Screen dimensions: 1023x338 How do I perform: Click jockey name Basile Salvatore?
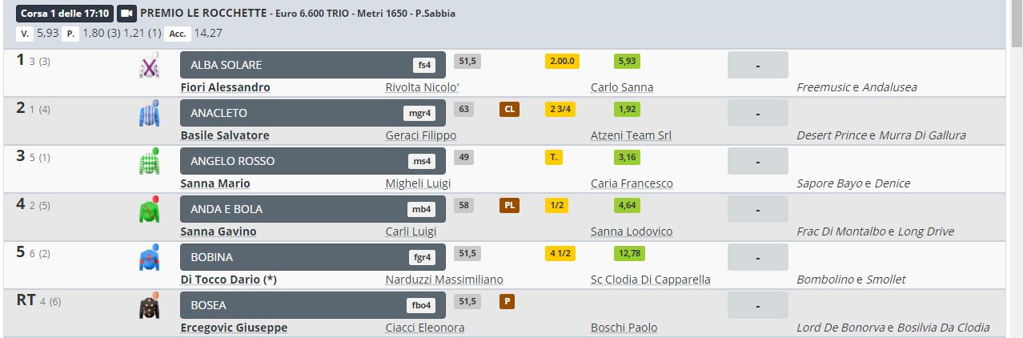(x=225, y=135)
